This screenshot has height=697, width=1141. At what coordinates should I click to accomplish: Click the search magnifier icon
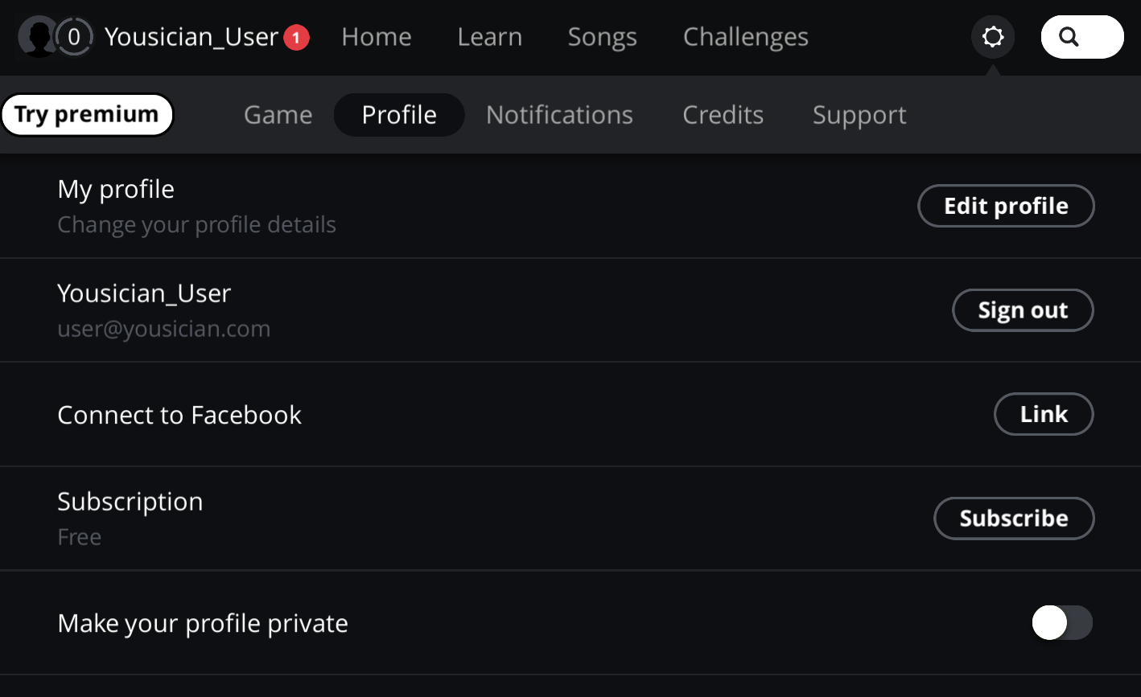1069,37
